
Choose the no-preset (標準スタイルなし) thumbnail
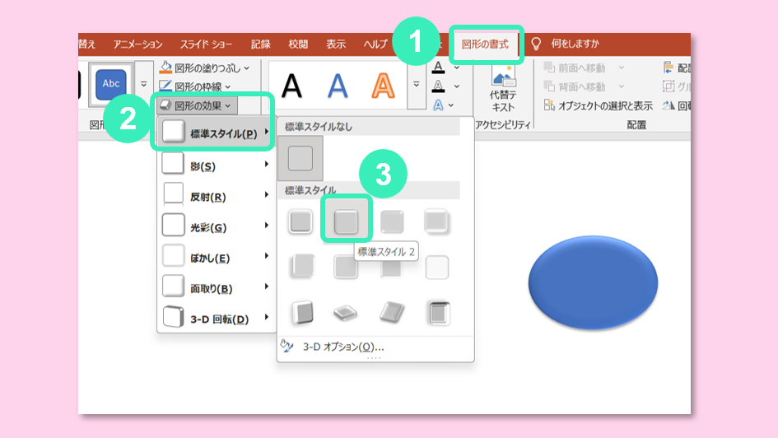coord(300,158)
